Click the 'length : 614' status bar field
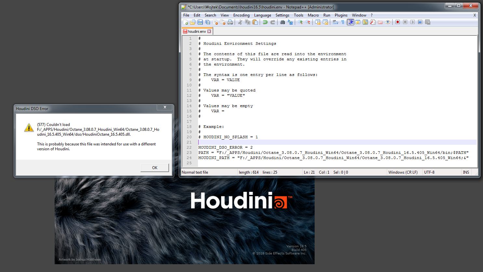Viewport: 483px width, 272px height. pyautogui.click(x=249, y=172)
